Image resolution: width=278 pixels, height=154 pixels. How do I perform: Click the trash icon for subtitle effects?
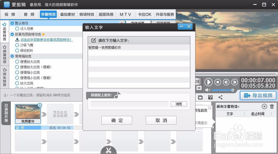pyautogui.click(x=272, y=106)
